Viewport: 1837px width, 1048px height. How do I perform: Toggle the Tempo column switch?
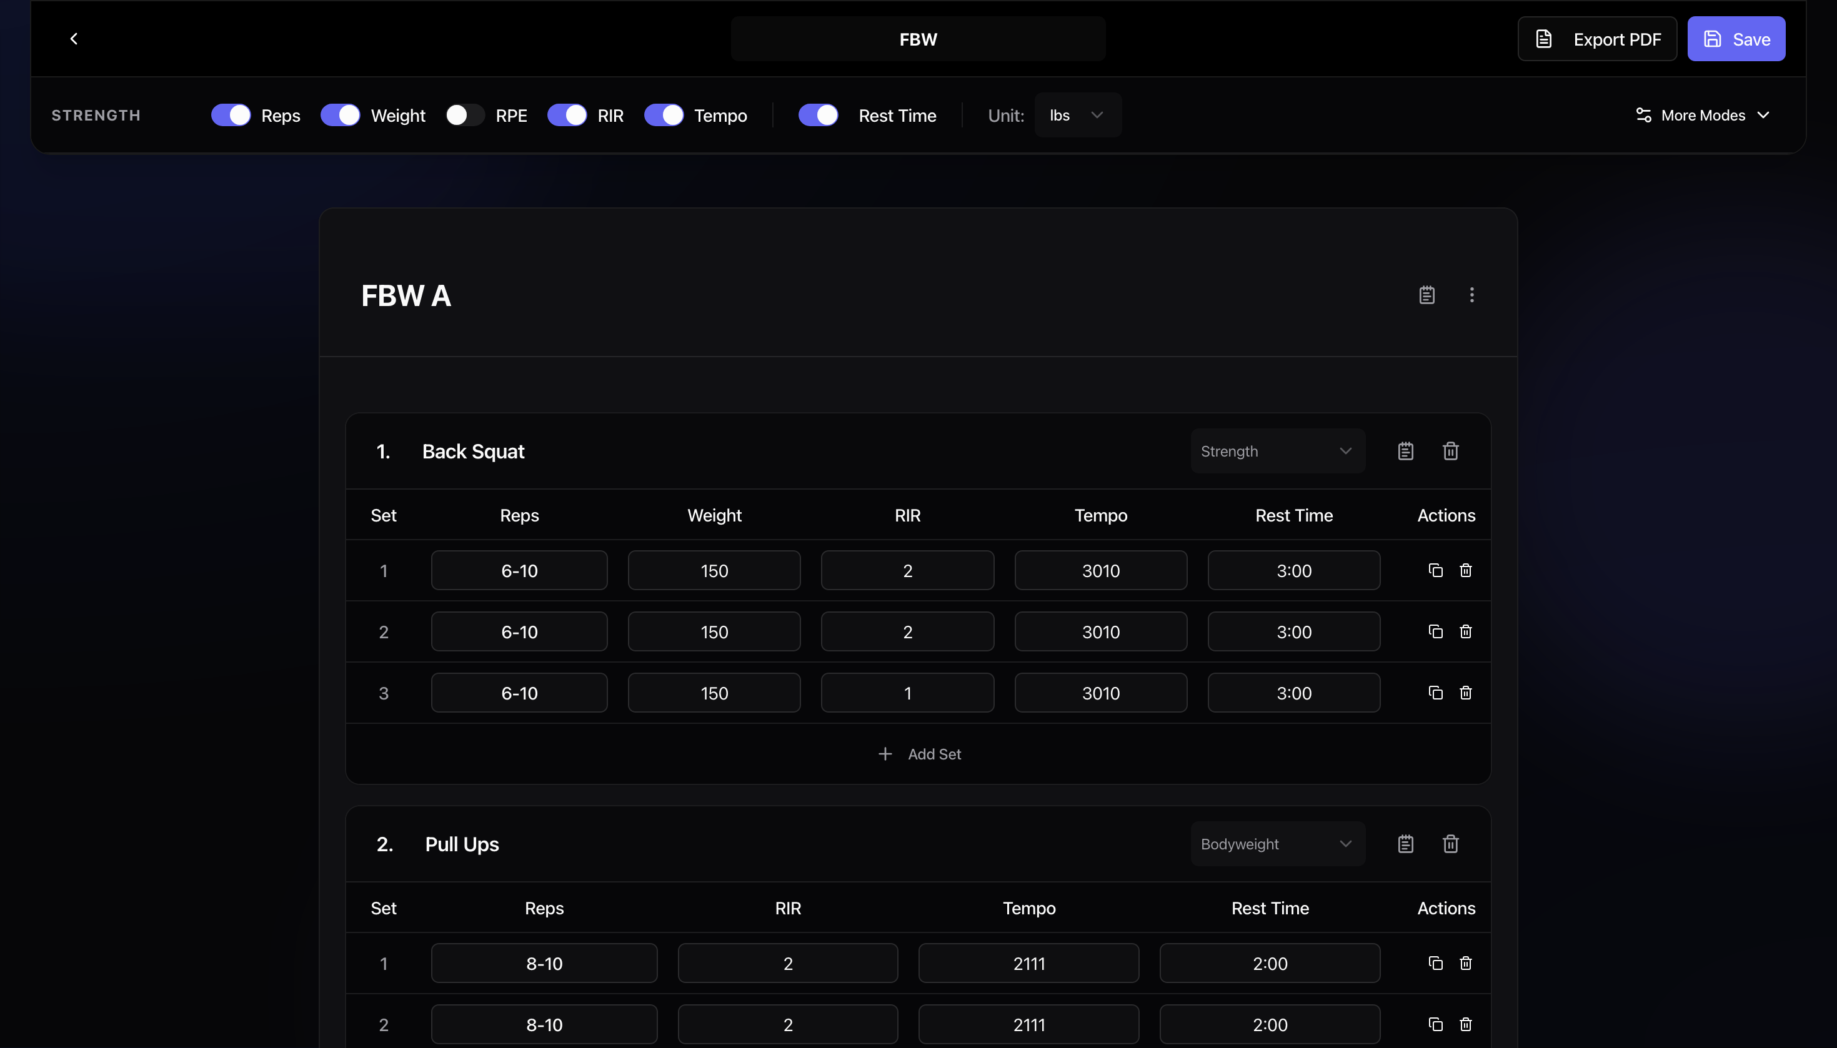[x=663, y=115]
